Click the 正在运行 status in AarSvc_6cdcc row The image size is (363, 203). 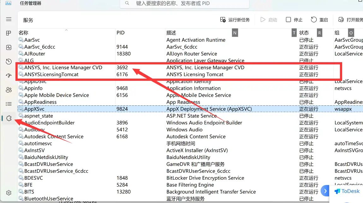point(309,47)
